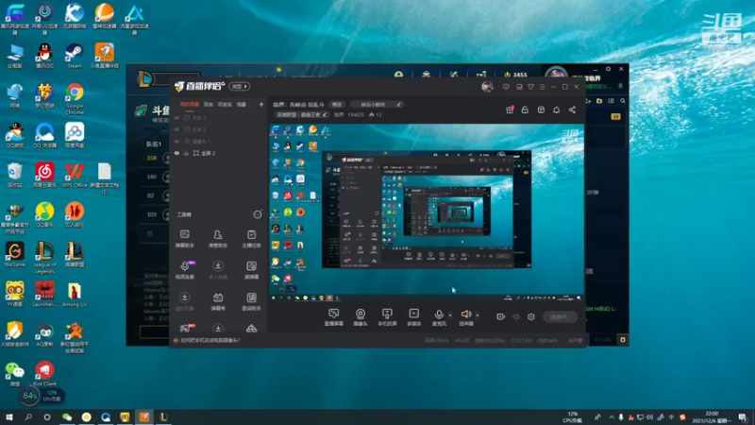Viewport: 755px width, 425px height.
Task: Add a new scene with plus button
Action: click(261, 104)
